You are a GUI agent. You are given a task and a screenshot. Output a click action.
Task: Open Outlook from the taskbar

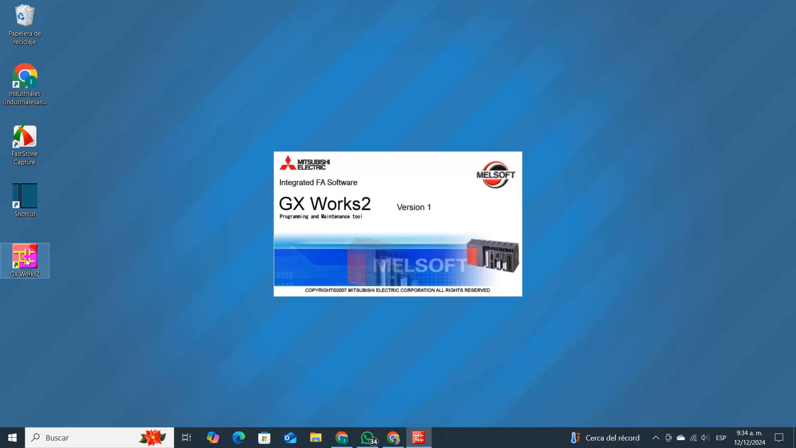coord(290,438)
